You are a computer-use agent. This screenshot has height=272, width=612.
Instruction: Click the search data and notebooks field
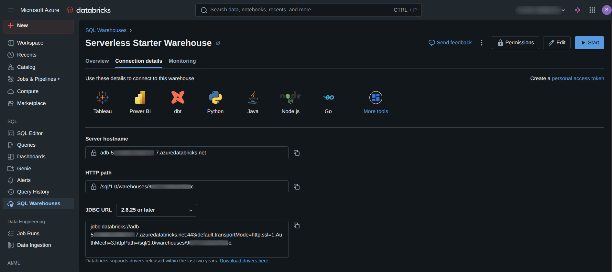click(309, 10)
